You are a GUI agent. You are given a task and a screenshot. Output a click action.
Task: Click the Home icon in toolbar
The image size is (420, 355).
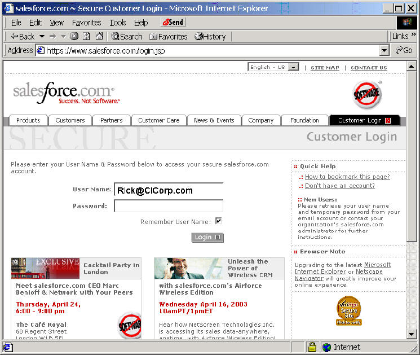coord(99,36)
